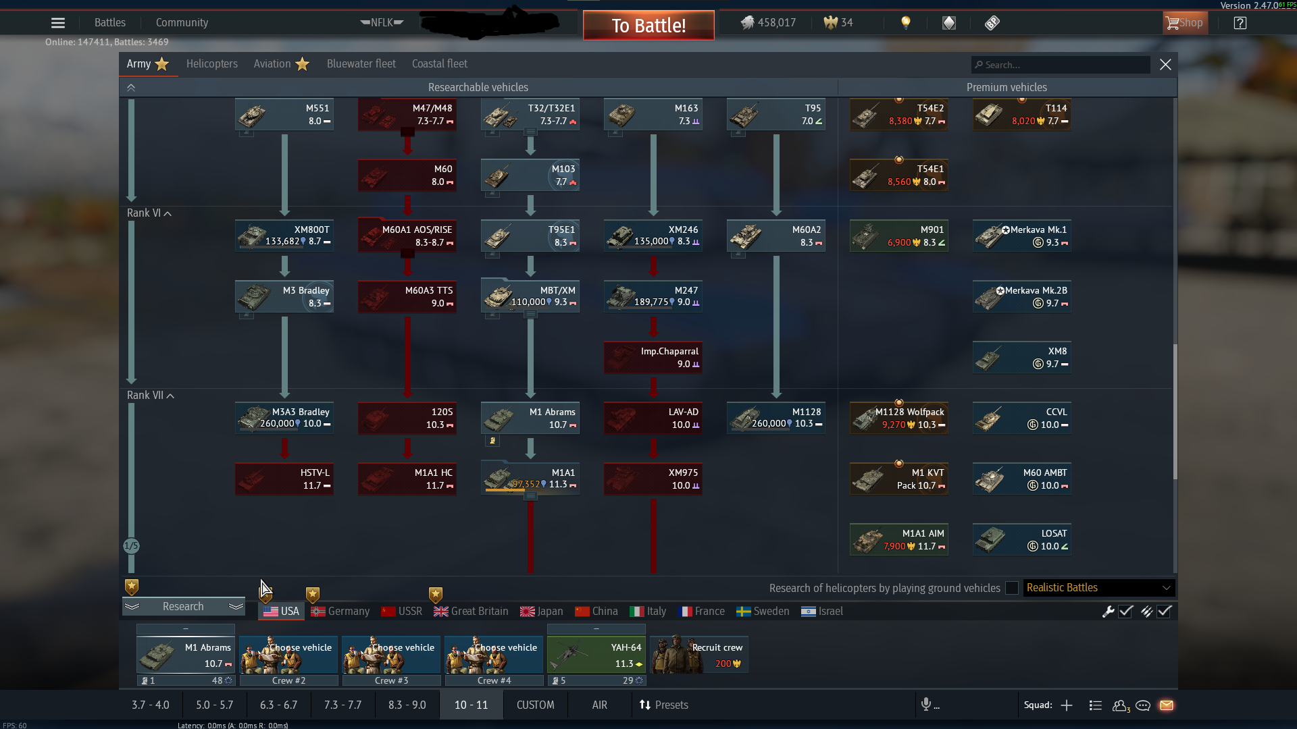
Task: Open the contacts friends list icon
Action: (1121, 705)
